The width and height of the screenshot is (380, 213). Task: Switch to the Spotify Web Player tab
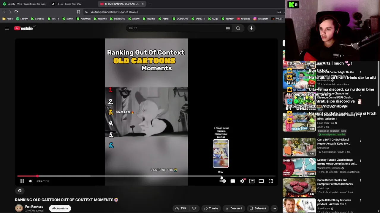(24, 4)
